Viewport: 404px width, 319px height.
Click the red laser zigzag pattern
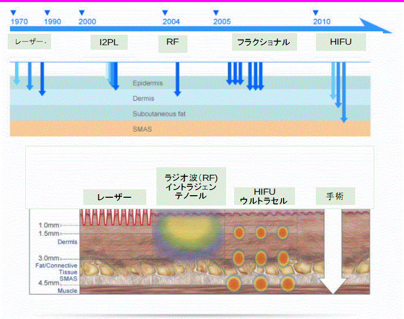[116, 217]
